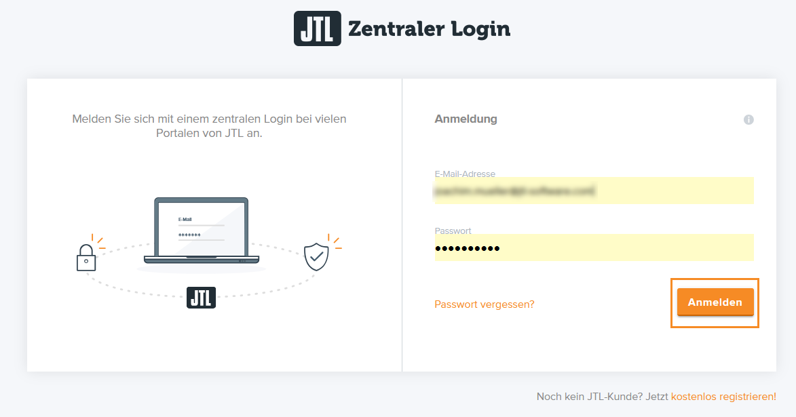Click the laptop illustration
796x417 pixels.
point(201,231)
